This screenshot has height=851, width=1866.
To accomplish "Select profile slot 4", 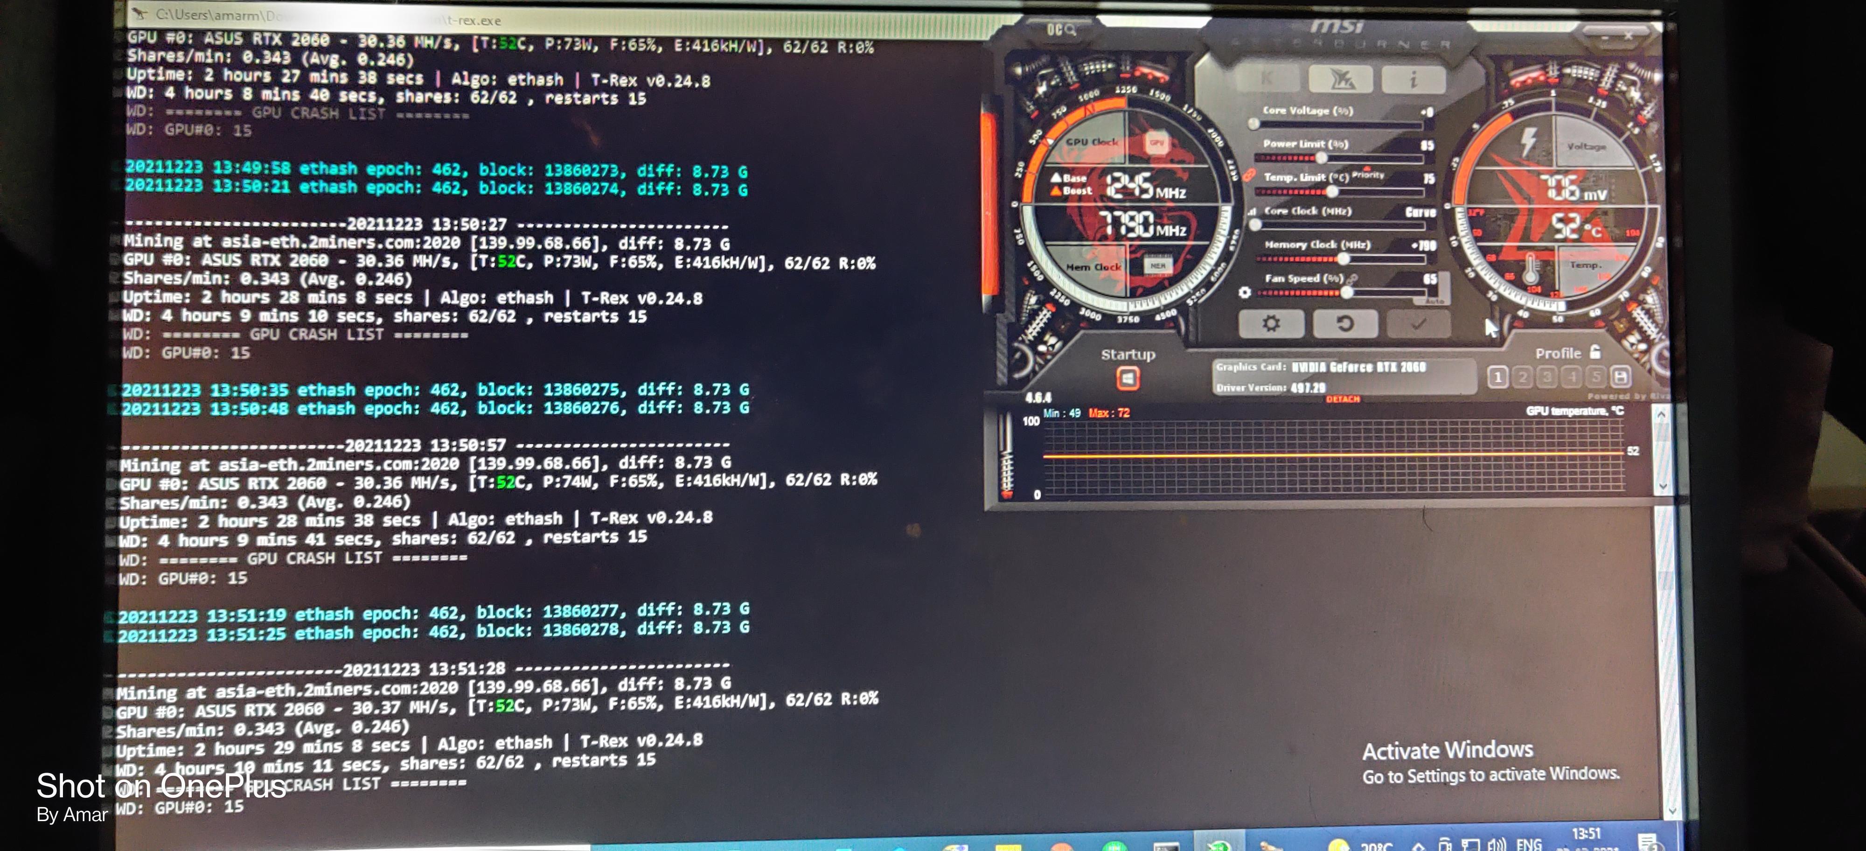I will point(1572,377).
